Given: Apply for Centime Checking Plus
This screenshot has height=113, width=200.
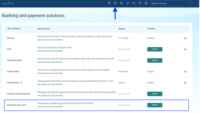Looking at the screenshot, I should pos(155,94).
